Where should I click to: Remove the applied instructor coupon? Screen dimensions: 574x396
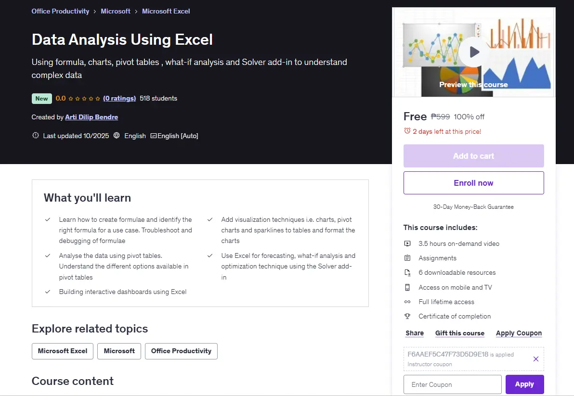(535, 359)
